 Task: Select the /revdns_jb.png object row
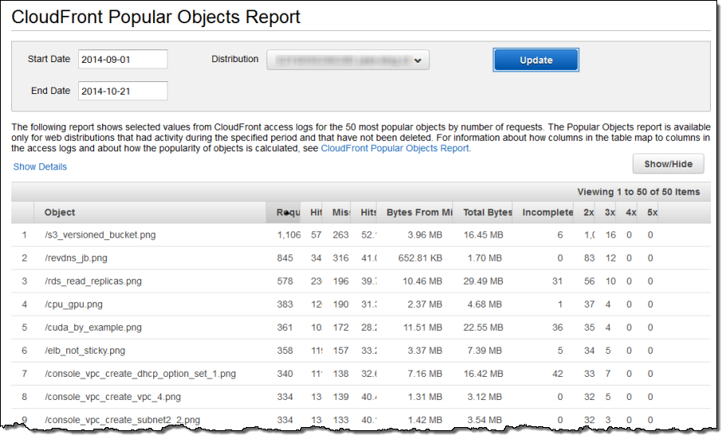click(76, 258)
